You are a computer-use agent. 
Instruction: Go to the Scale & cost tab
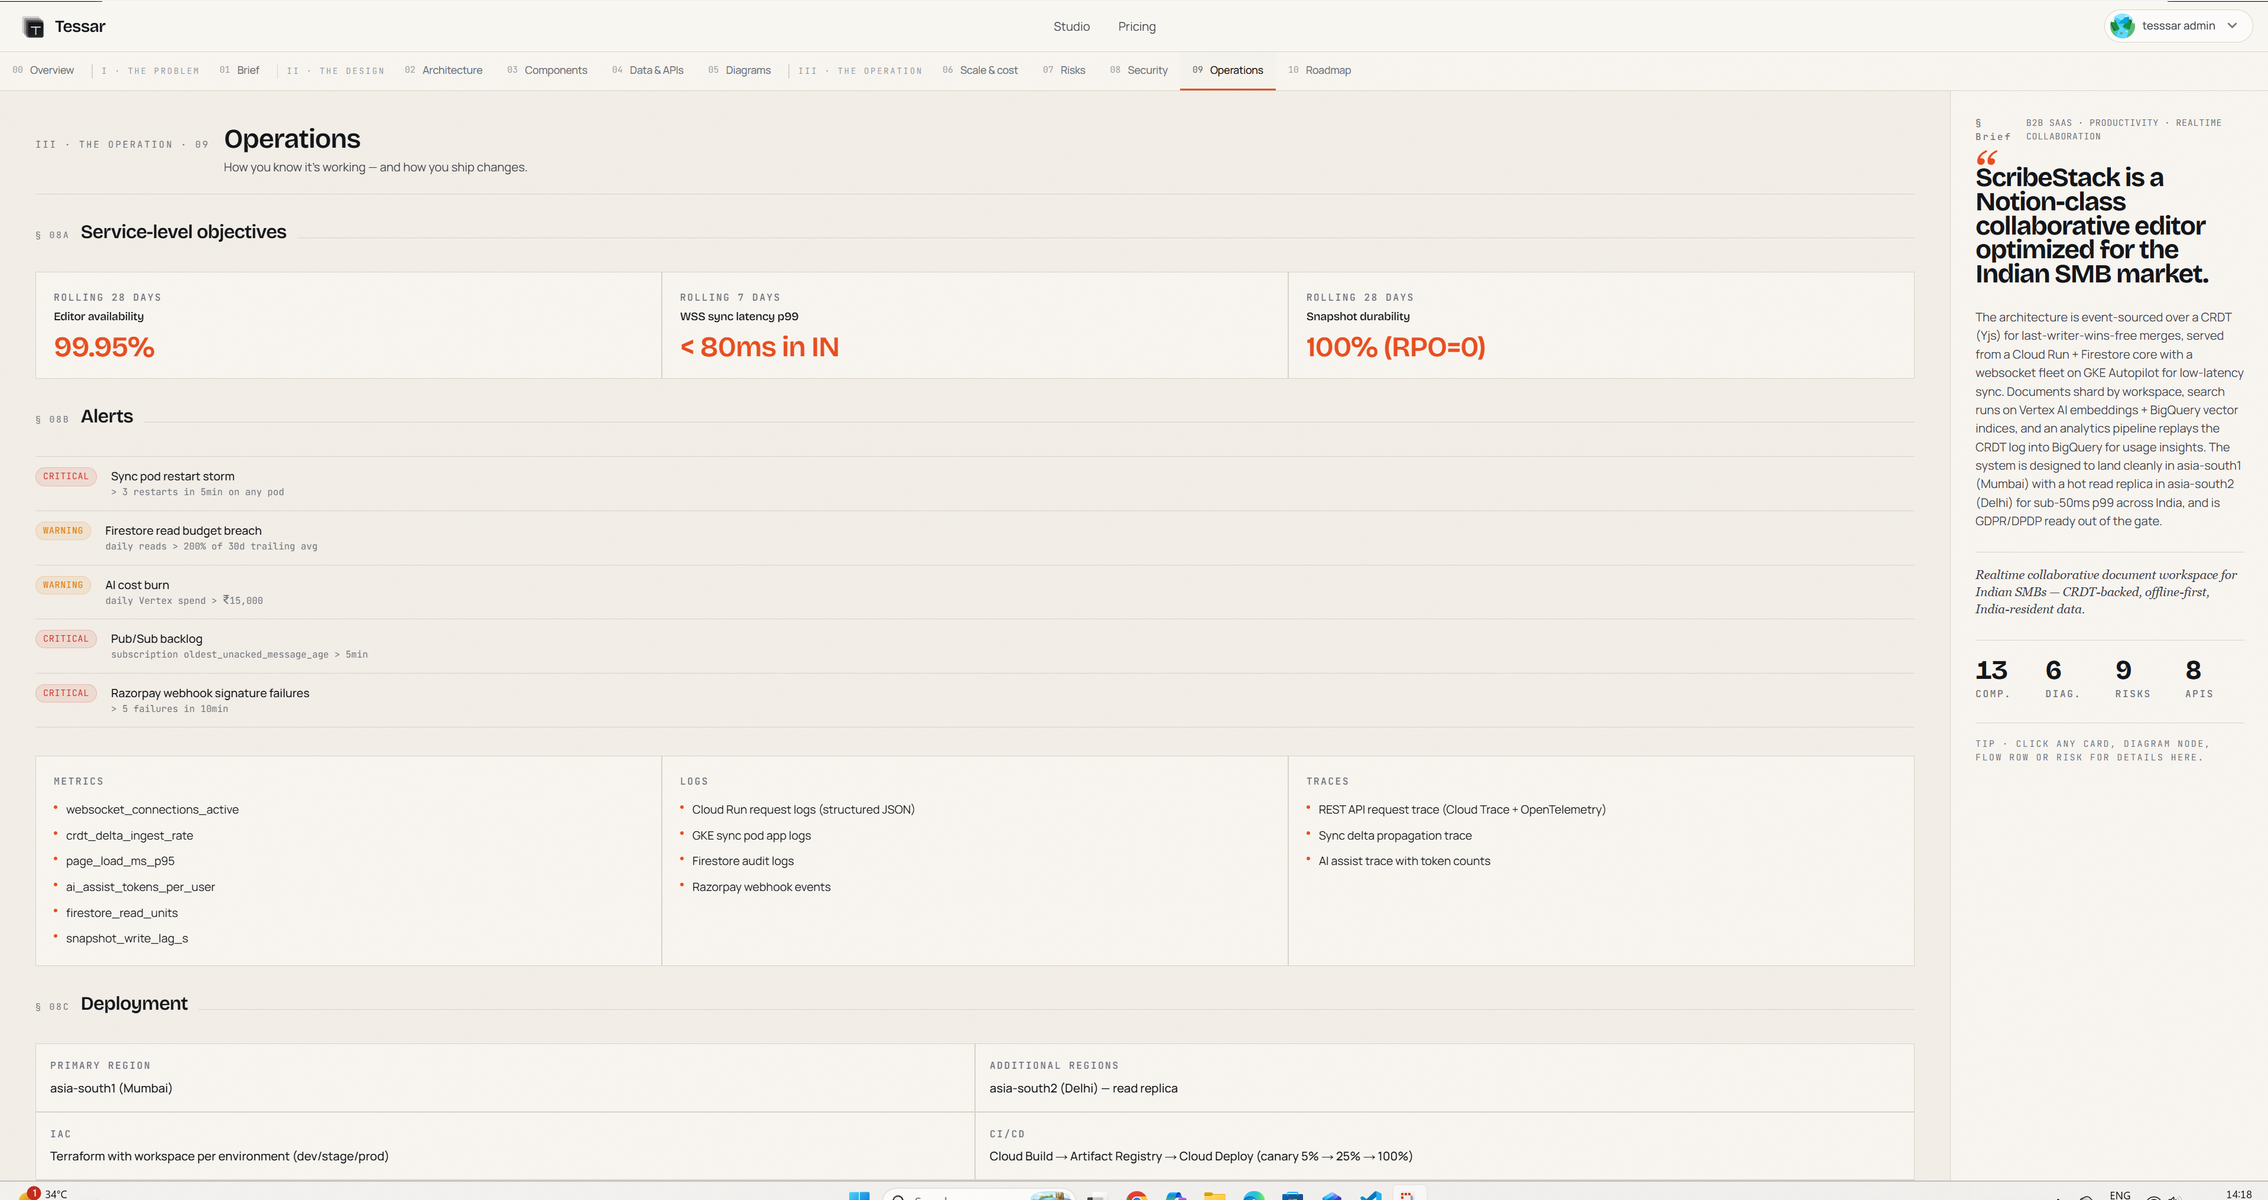pyautogui.click(x=980, y=70)
